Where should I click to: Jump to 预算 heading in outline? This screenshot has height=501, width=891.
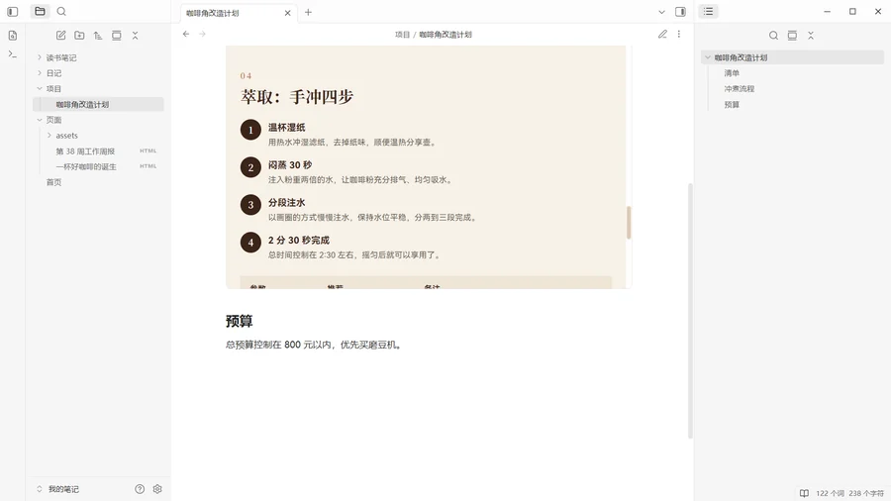click(732, 105)
